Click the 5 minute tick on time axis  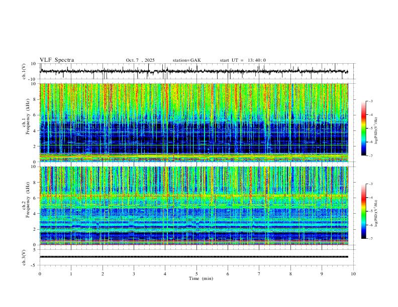pos(196,274)
